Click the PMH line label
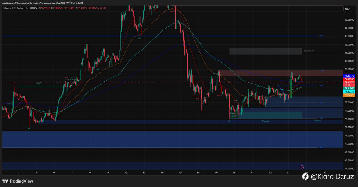This screenshot has height=187, width=358. (321, 36)
